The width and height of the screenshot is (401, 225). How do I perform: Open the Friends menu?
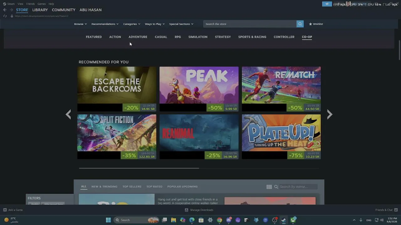[30, 4]
